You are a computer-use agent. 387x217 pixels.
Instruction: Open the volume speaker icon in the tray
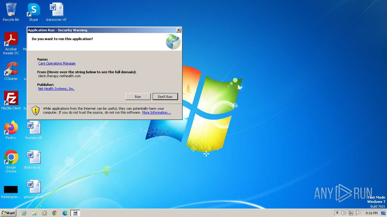[x=344, y=213]
